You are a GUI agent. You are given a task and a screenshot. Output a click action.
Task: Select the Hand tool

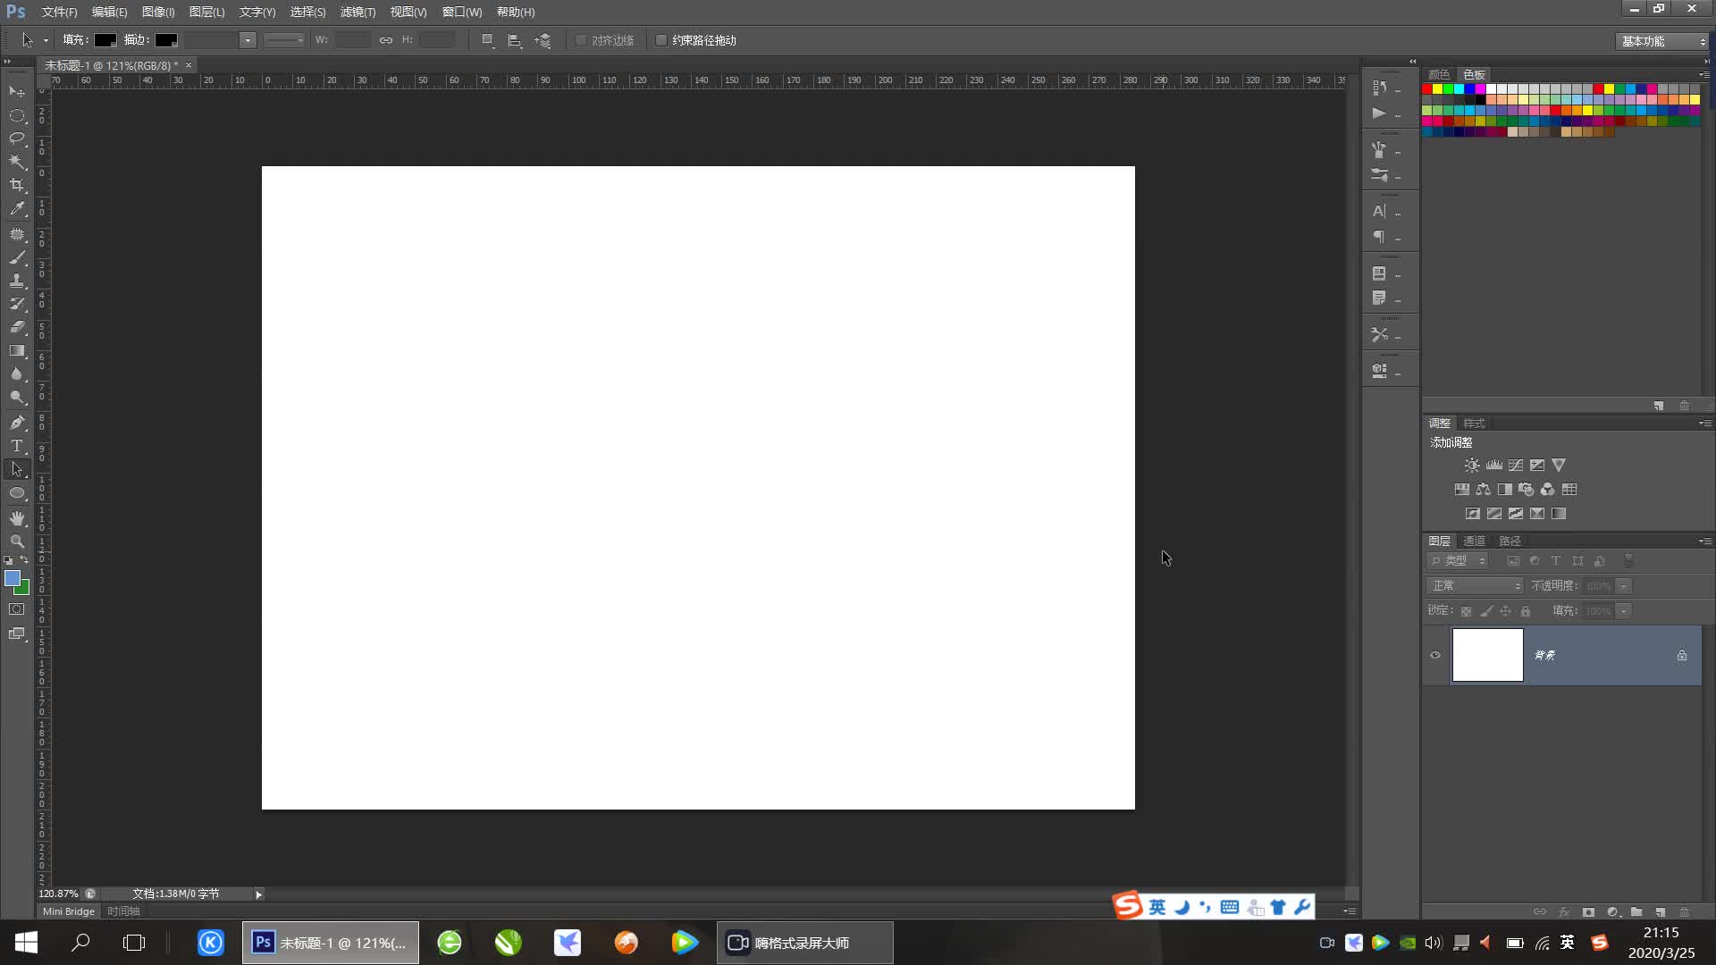coord(17,518)
